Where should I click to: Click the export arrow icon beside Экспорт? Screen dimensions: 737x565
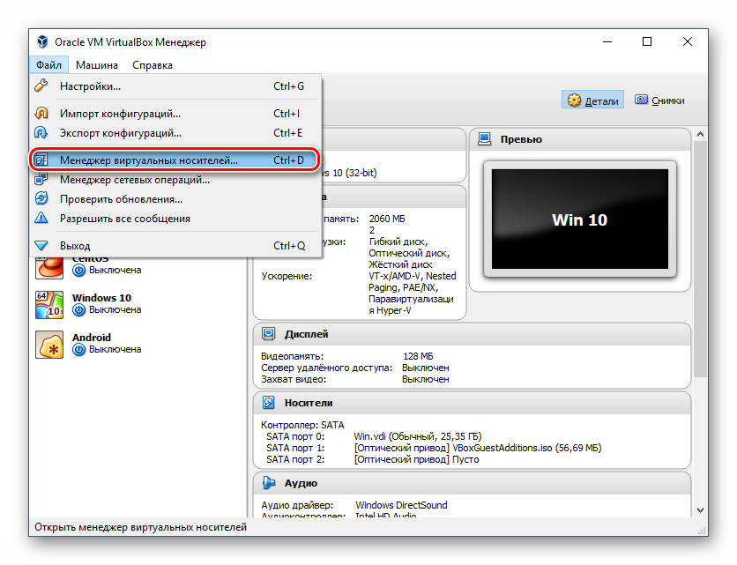tap(41, 133)
